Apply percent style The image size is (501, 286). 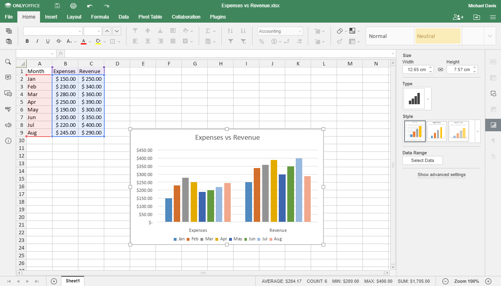pos(261,41)
